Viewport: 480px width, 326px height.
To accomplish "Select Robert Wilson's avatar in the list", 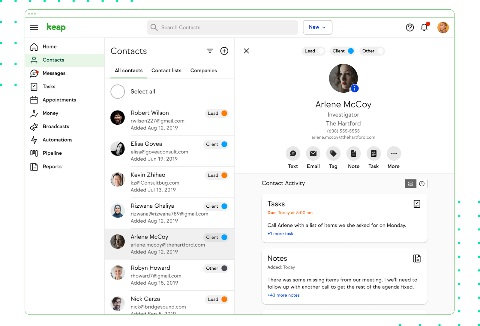I will [x=118, y=117].
